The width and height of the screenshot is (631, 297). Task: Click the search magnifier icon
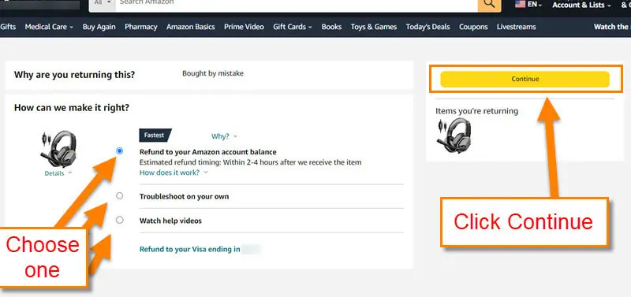click(489, 4)
